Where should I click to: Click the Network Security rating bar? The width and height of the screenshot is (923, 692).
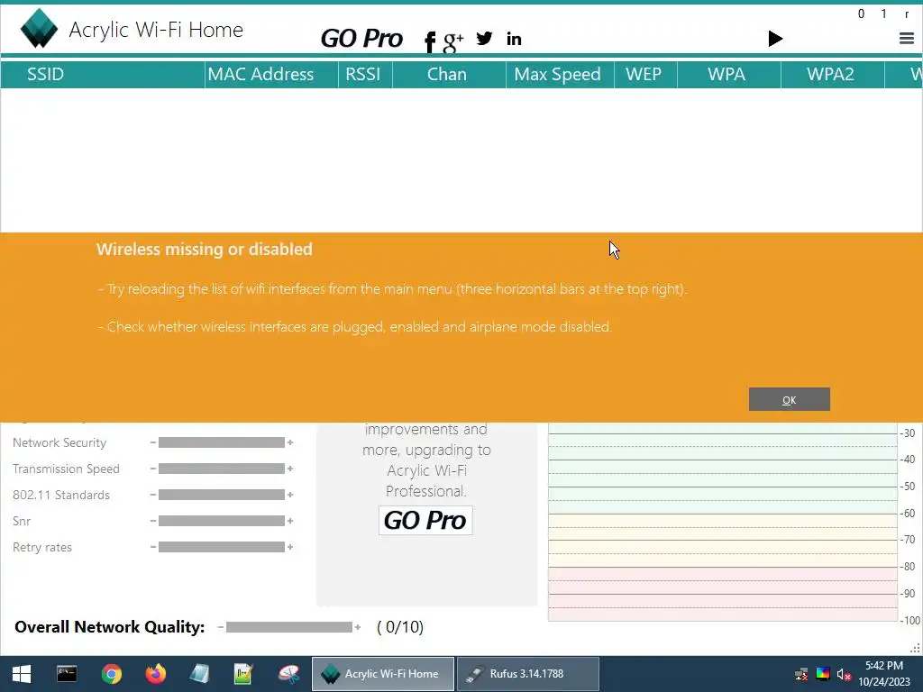[222, 442]
